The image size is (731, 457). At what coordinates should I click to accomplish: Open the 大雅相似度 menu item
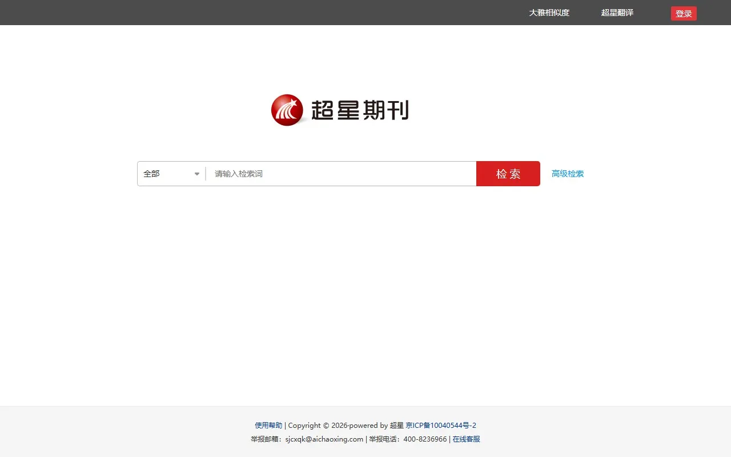548,13
